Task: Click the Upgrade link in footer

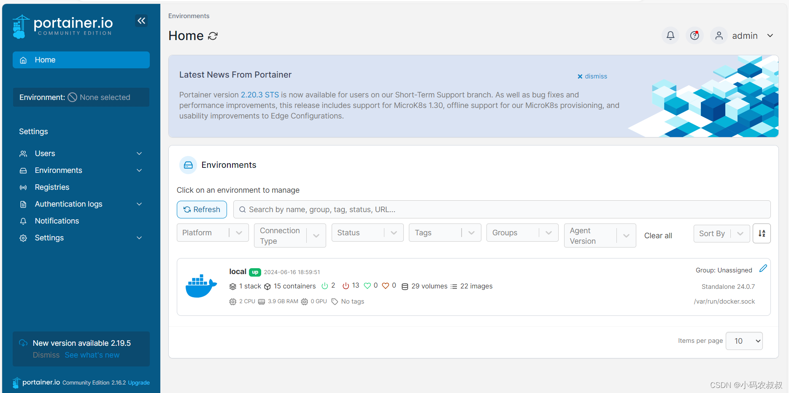Action: pos(139,383)
